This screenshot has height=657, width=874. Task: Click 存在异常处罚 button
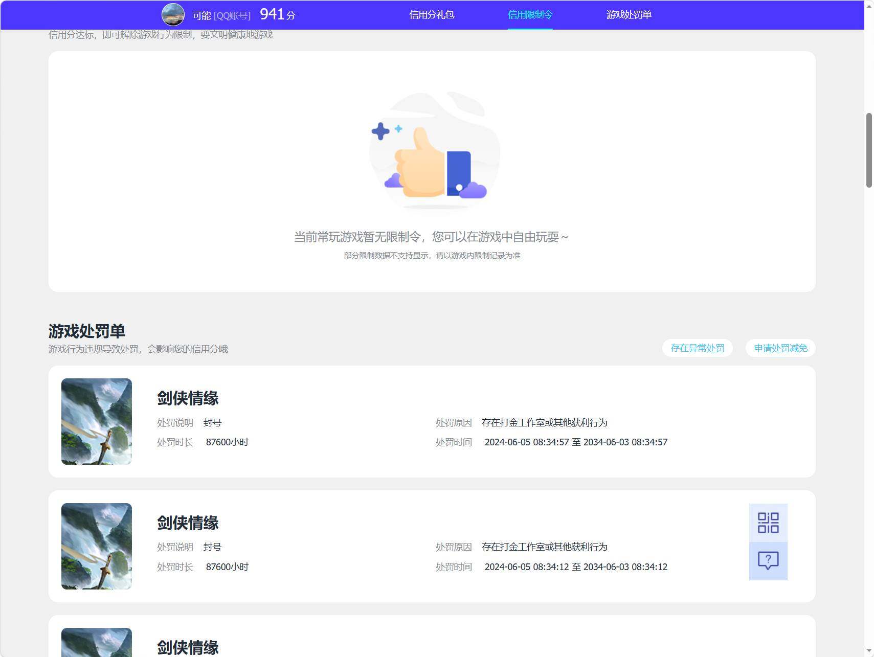point(698,348)
